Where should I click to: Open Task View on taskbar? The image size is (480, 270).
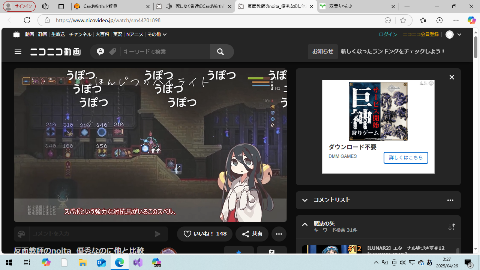point(27,262)
